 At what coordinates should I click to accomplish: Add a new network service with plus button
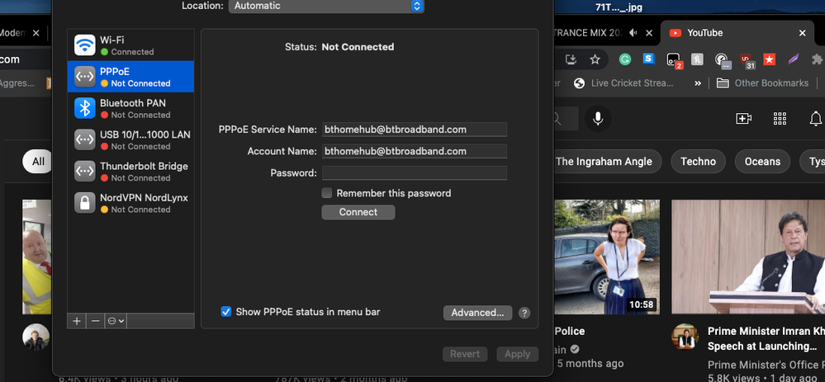[x=77, y=320]
